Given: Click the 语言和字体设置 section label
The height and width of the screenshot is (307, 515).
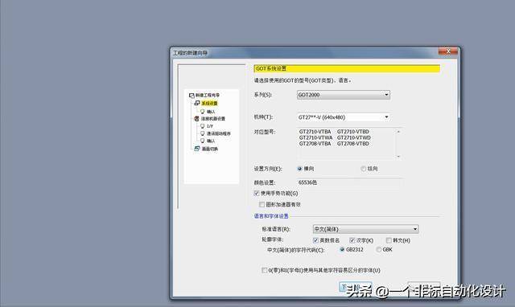Looking at the screenshot, I should tap(271, 216).
